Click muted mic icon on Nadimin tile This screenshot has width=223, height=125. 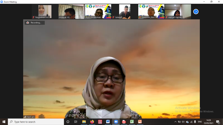140,17
